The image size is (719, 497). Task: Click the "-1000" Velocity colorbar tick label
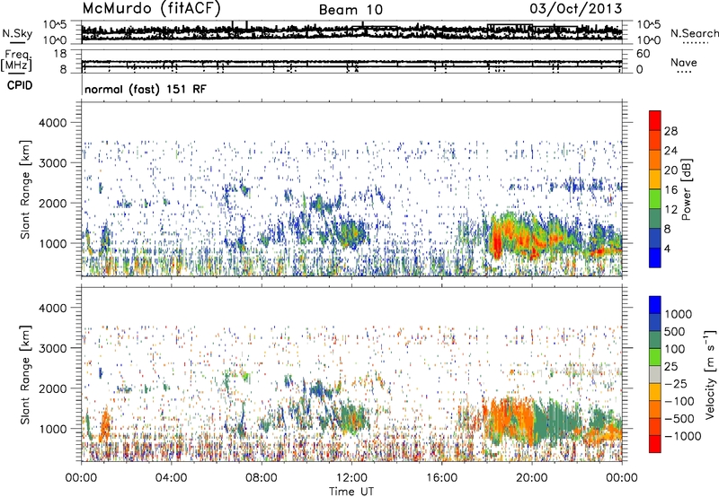tap(683, 436)
